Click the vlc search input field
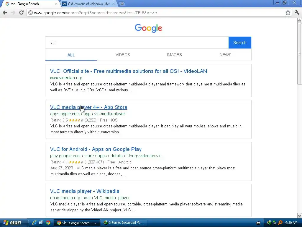This screenshot has height=227, width=302. (137, 43)
